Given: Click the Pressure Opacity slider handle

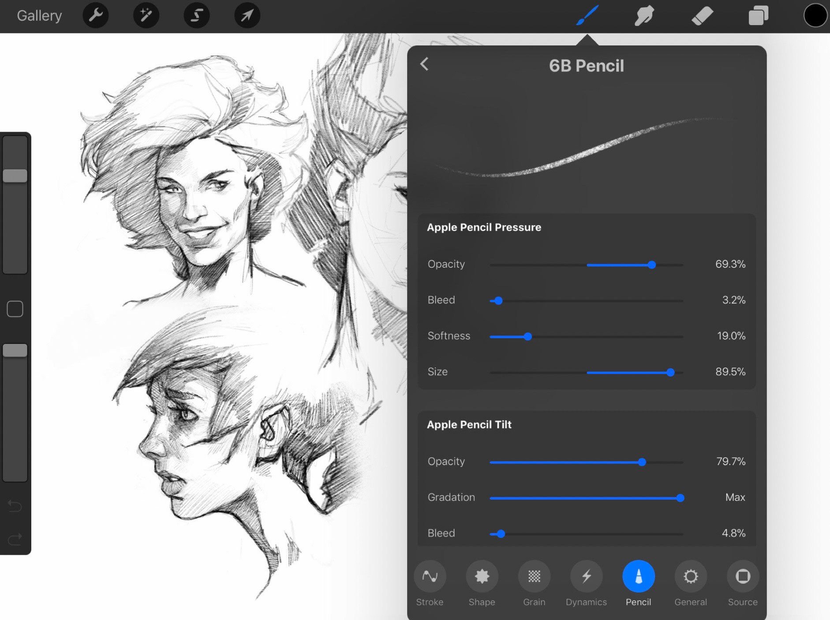Looking at the screenshot, I should tap(651, 265).
